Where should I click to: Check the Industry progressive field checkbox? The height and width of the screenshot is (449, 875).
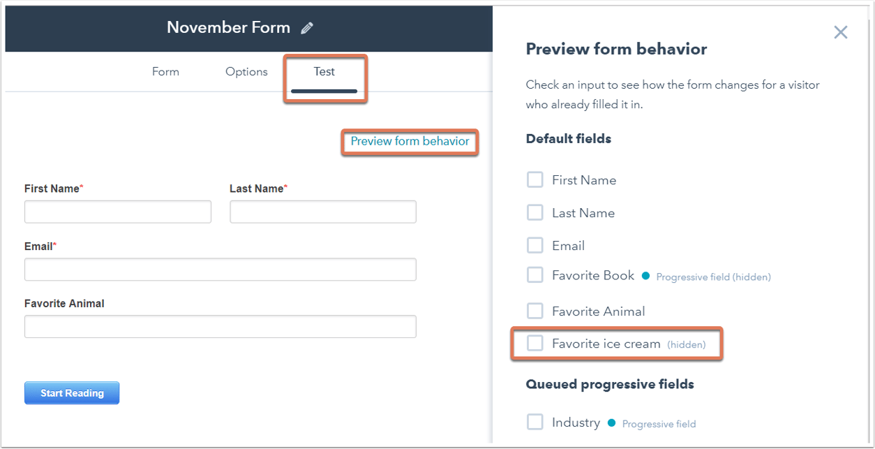(x=535, y=422)
